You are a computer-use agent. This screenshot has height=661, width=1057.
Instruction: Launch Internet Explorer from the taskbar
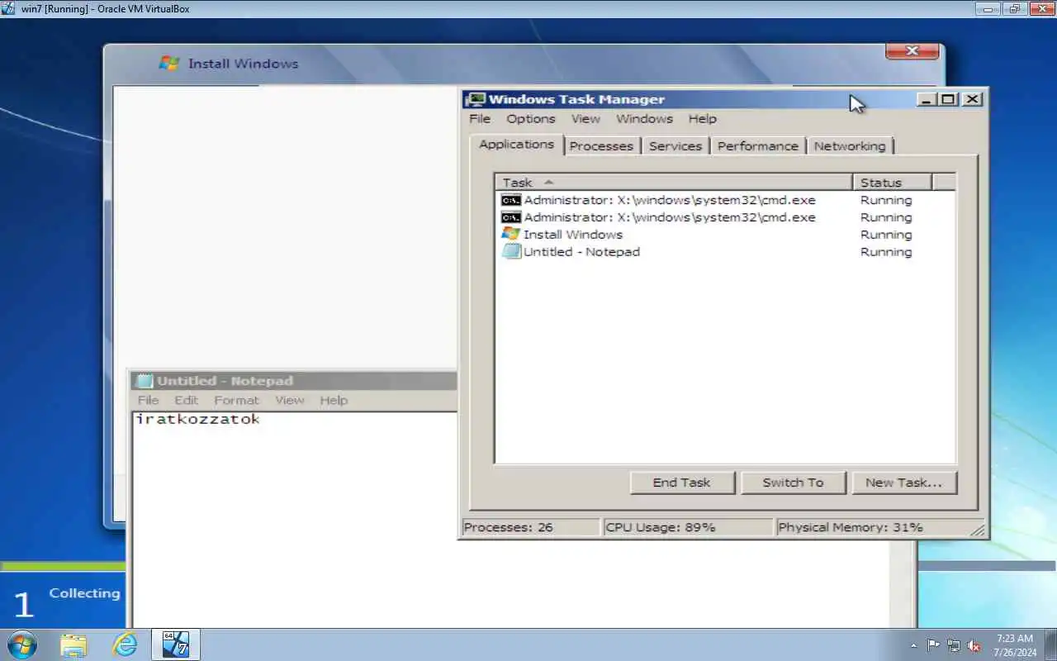(x=125, y=644)
